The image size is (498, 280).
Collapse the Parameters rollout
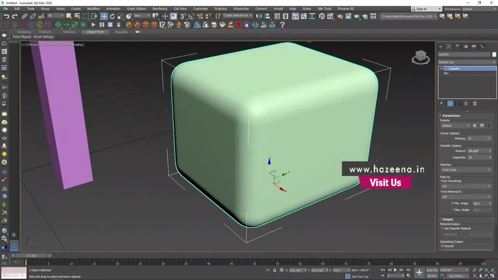pyautogui.click(x=451, y=115)
